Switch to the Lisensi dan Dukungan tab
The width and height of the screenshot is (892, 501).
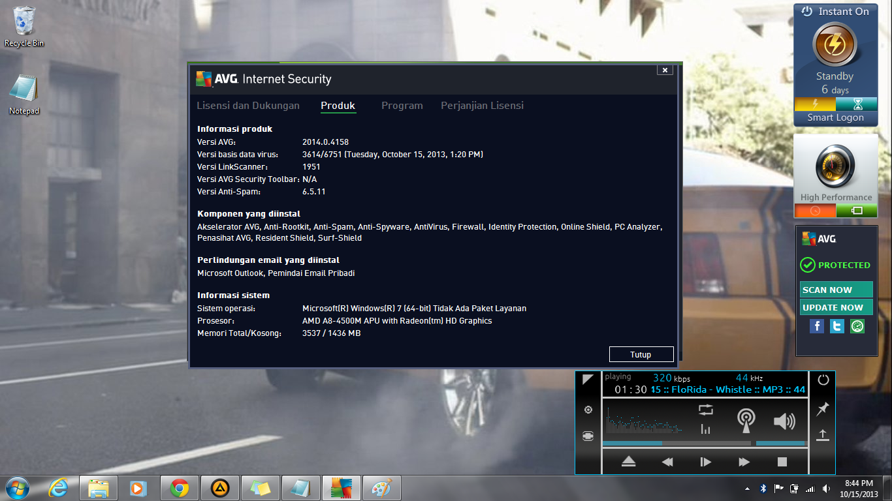tap(248, 106)
